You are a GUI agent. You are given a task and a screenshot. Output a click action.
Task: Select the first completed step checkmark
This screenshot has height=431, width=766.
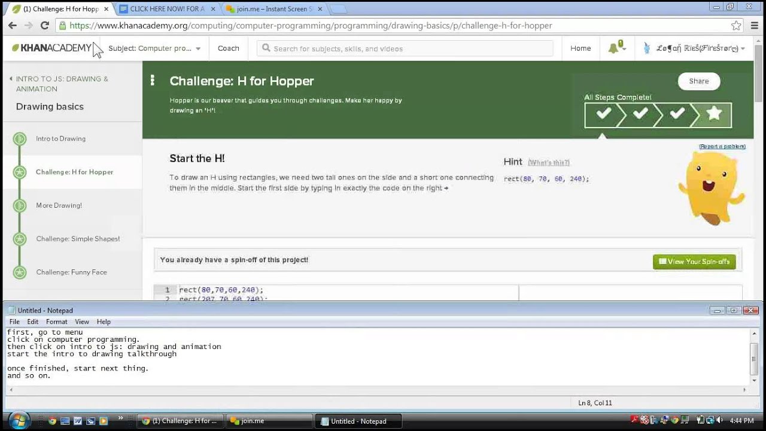(603, 114)
